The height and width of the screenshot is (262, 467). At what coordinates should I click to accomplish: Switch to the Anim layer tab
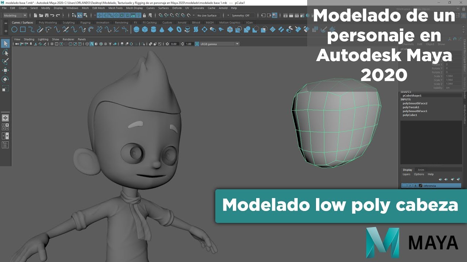421,170
